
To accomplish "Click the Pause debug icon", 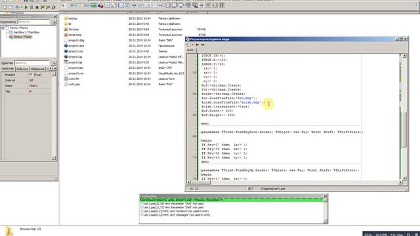I will pyautogui.click(x=31, y=7).
